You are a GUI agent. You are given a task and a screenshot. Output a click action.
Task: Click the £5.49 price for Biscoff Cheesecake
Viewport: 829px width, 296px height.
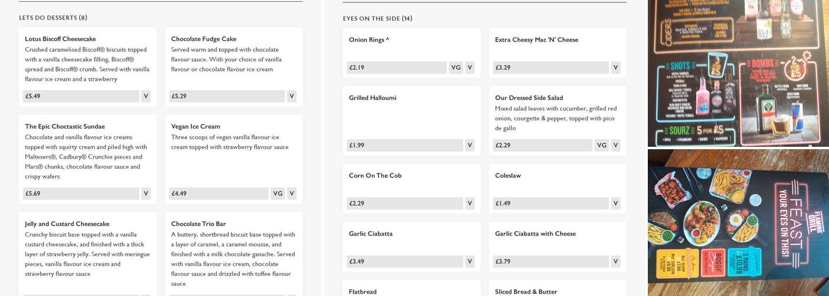click(81, 96)
